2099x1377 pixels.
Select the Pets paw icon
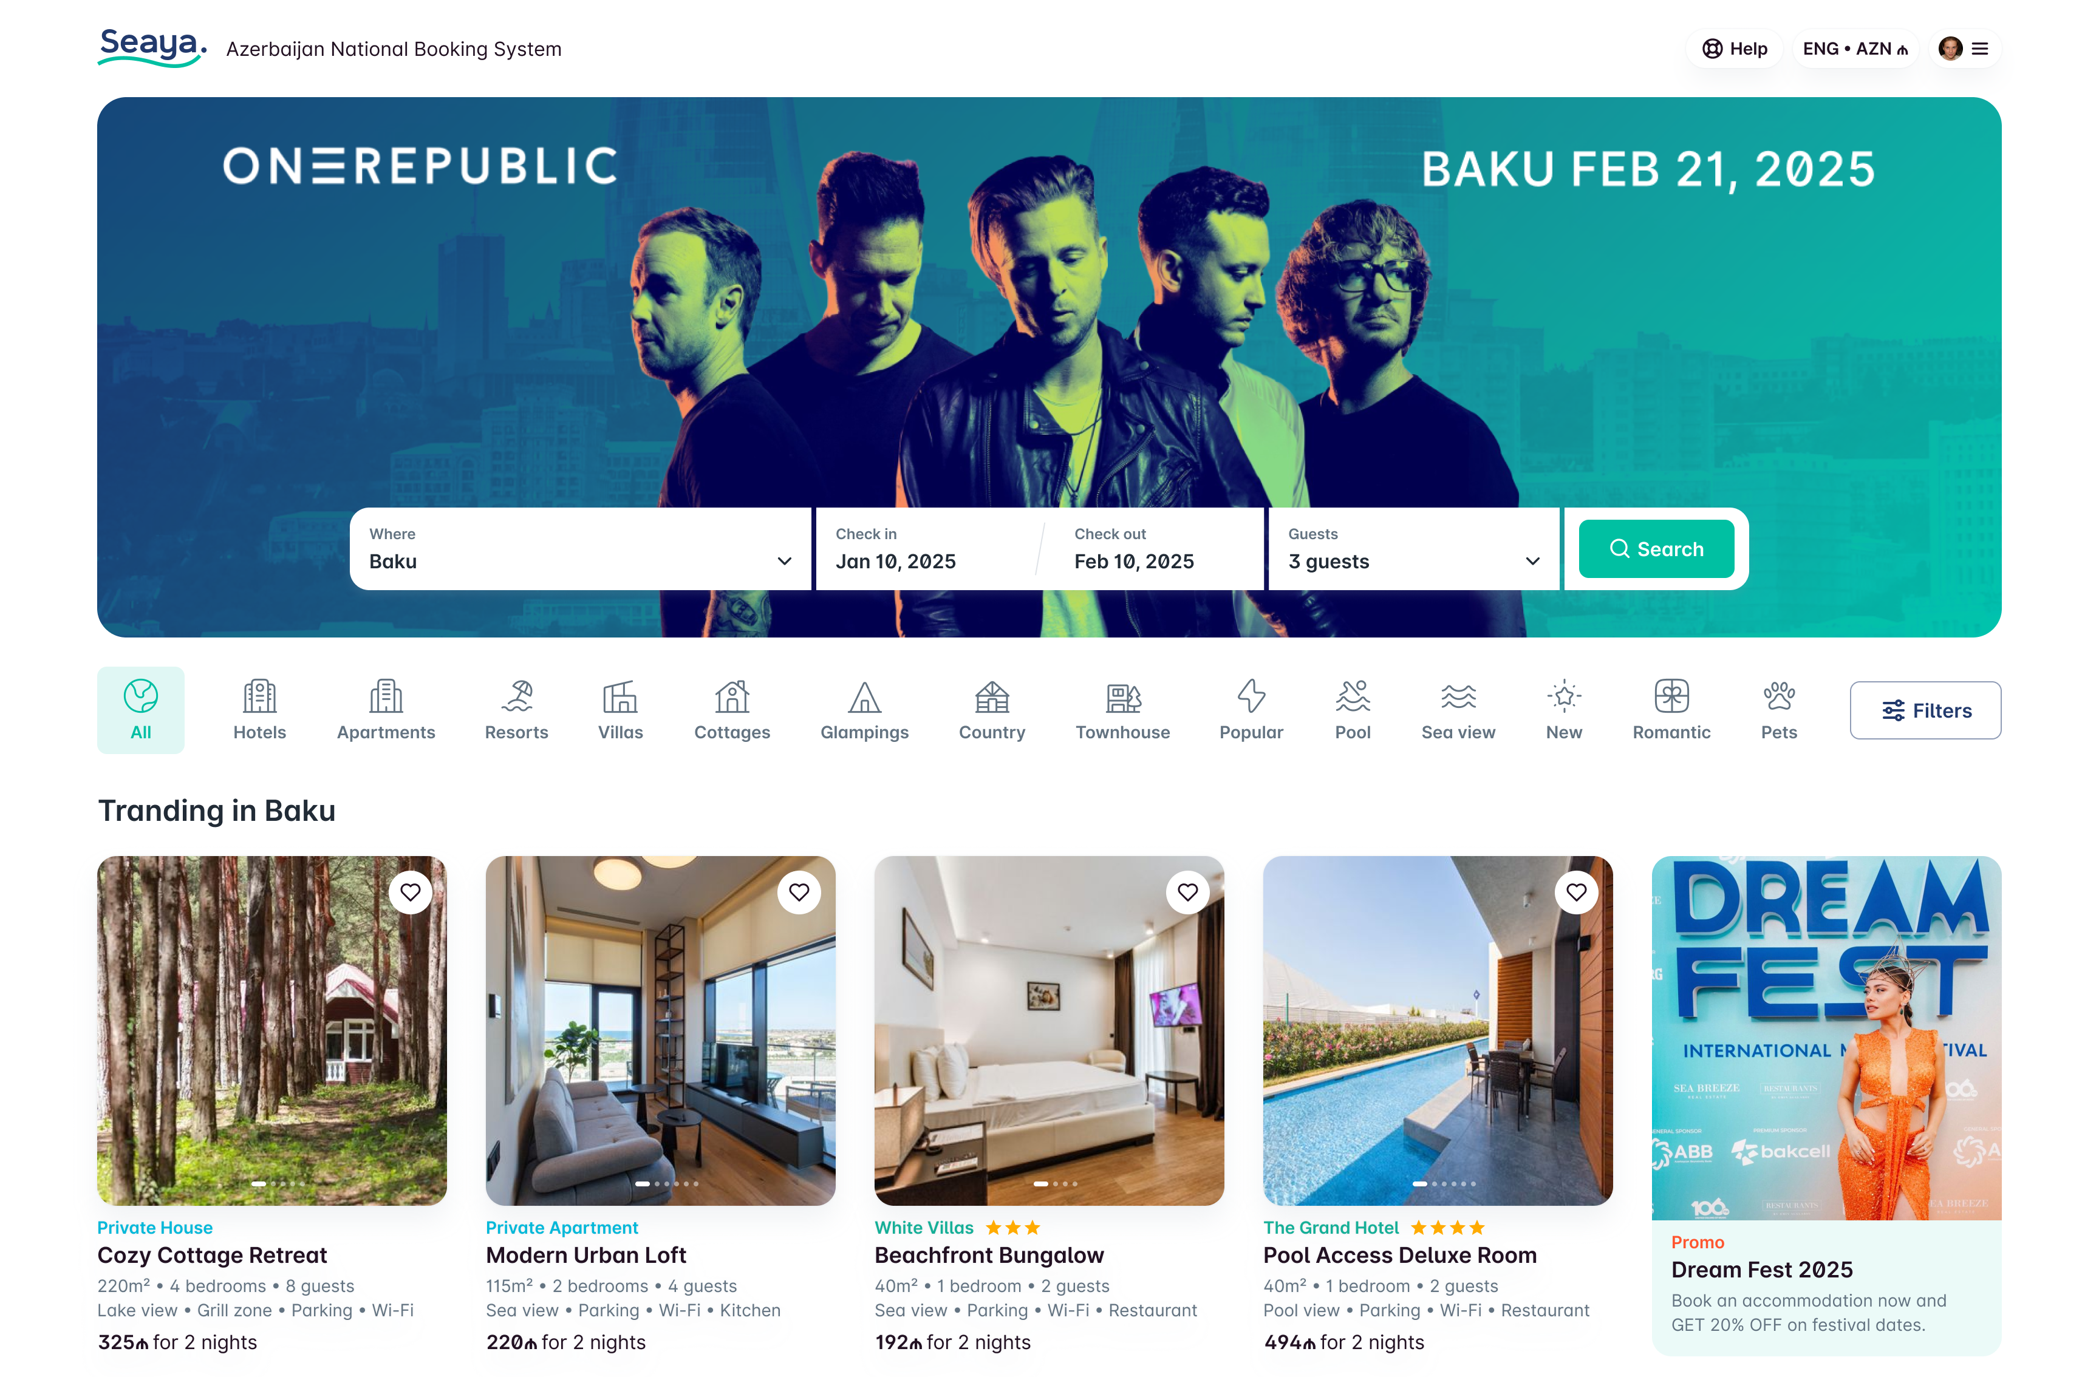click(1779, 696)
